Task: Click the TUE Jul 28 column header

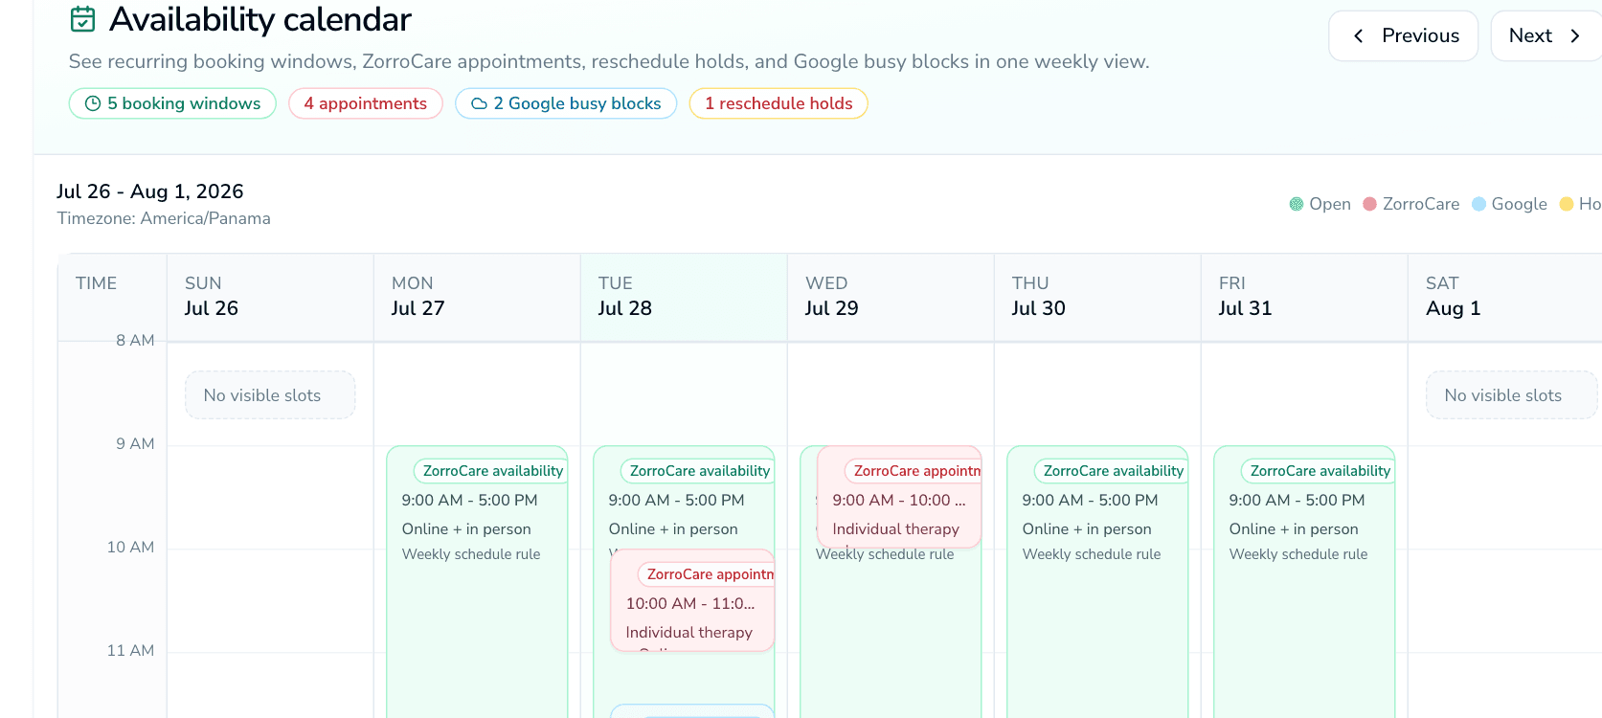Action: 684,297
